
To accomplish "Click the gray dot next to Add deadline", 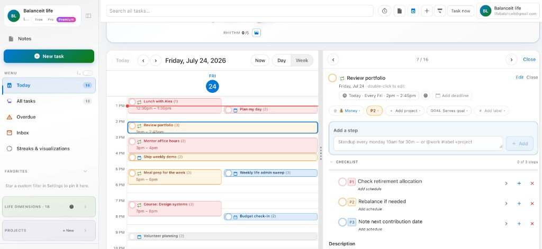I will 426,95.
